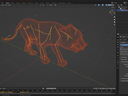
Task: Open the Bone properties tab
Action: (118, 65)
